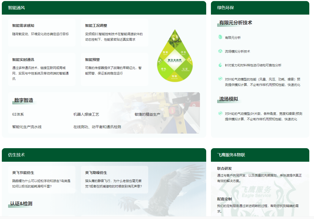Click the 联合研发 heading
The width and height of the screenshot is (314, 219).
coord(224,168)
